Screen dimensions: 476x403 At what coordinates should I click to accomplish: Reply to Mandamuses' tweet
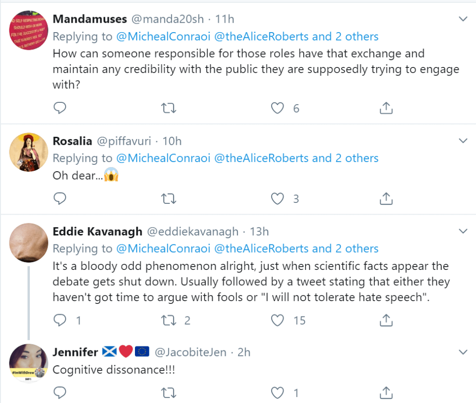point(60,108)
